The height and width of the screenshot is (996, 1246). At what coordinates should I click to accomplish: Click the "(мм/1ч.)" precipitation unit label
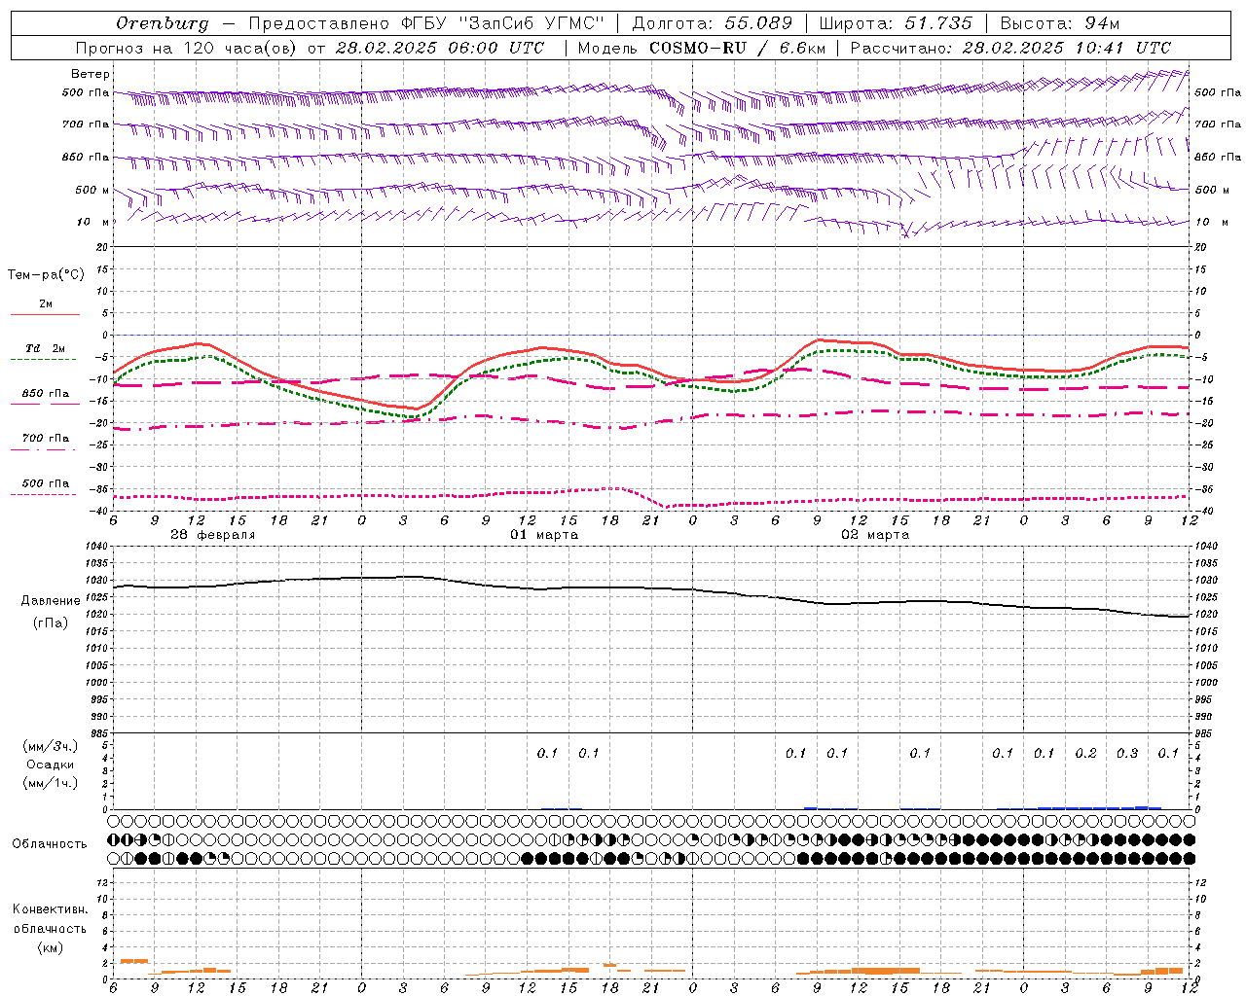tap(51, 783)
